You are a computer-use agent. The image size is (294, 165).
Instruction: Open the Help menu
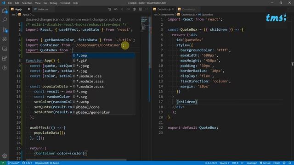coord(75,3)
